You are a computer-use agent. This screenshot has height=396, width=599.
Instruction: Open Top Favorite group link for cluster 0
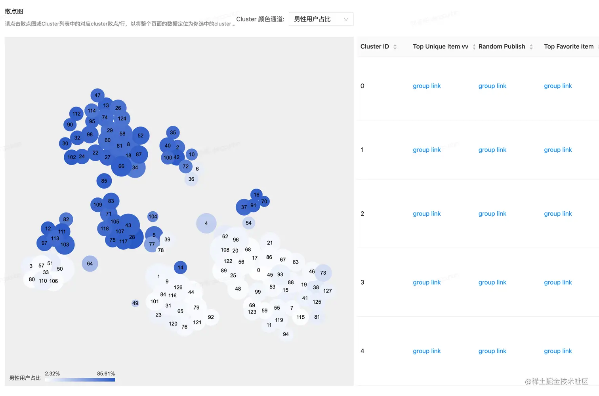tap(558, 86)
